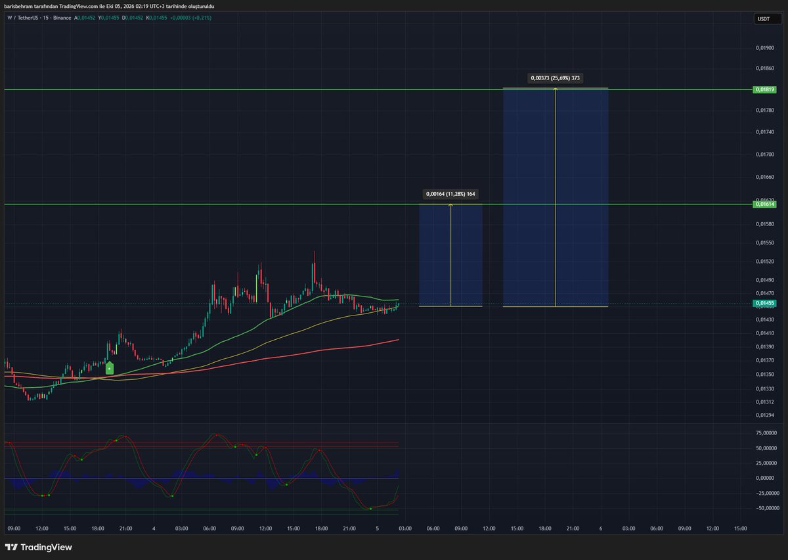Click the 0,01860 price axis label
788x560 pixels.
[764, 68]
